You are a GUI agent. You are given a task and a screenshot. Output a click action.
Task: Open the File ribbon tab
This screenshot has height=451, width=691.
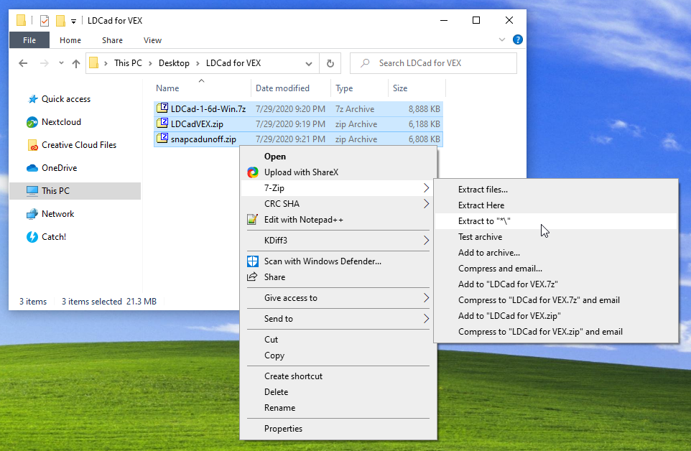(29, 40)
